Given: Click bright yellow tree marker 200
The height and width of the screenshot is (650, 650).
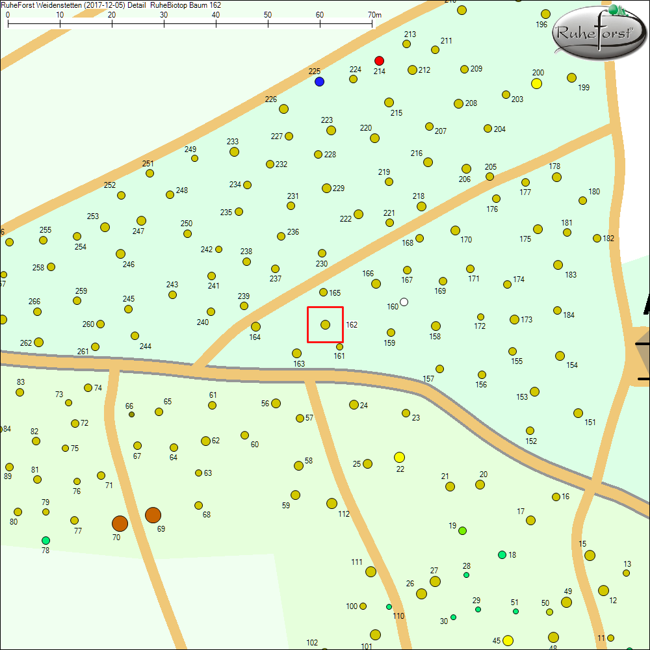Looking at the screenshot, I should [x=537, y=84].
